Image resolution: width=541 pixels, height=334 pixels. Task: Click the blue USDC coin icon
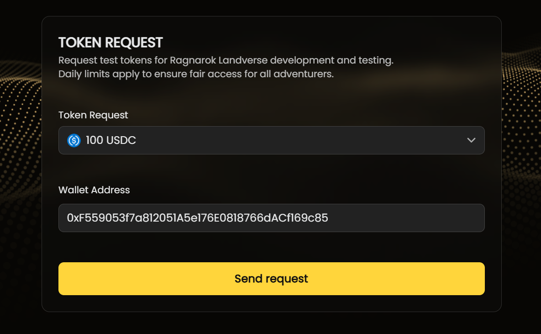click(74, 140)
